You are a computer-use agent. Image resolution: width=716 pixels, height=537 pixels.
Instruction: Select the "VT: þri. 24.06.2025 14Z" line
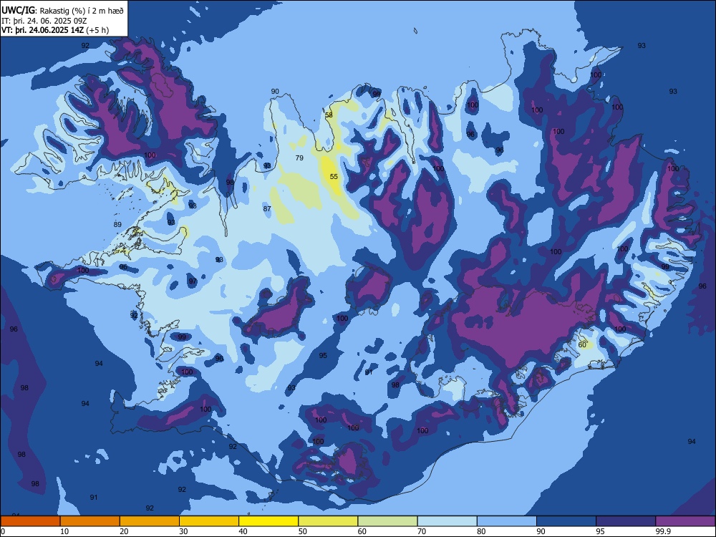pyautogui.click(x=42, y=30)
